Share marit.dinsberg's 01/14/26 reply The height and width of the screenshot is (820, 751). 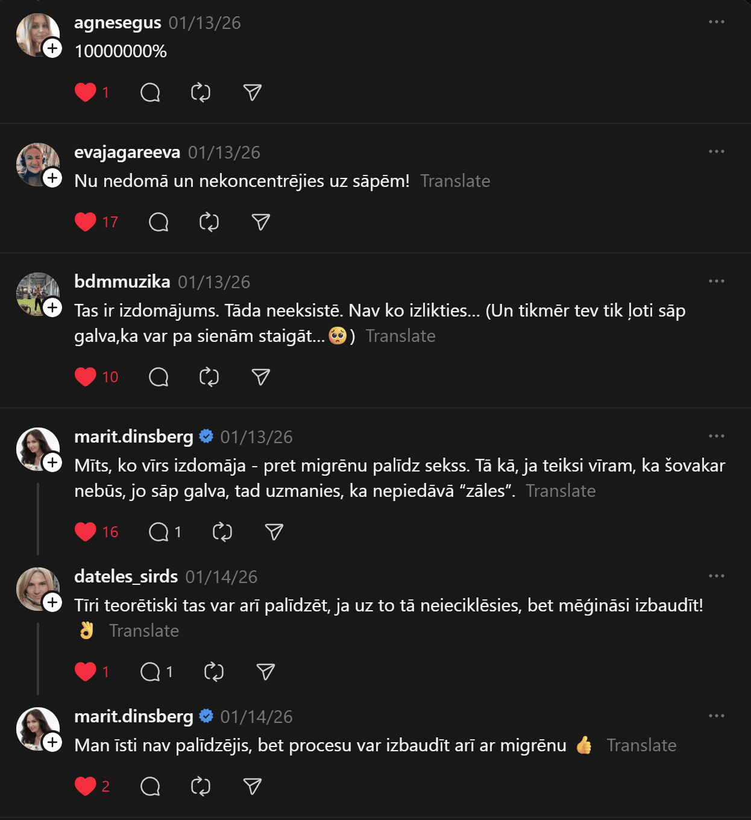coord(252,786)
